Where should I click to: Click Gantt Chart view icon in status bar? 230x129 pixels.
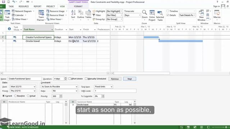coord(181,127)
